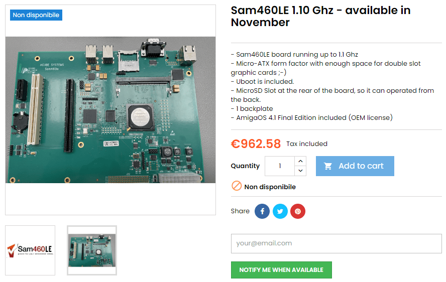This screenshot has width=446, height=282.
Task: Select the motherboard photo thumbnail
Action: point(92,250)
